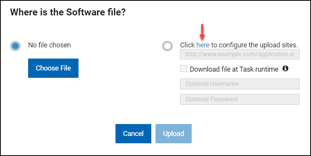Click 'to configure the upload sites' text
This screenshot has height=156, width=311.
[x=254, y=45]
